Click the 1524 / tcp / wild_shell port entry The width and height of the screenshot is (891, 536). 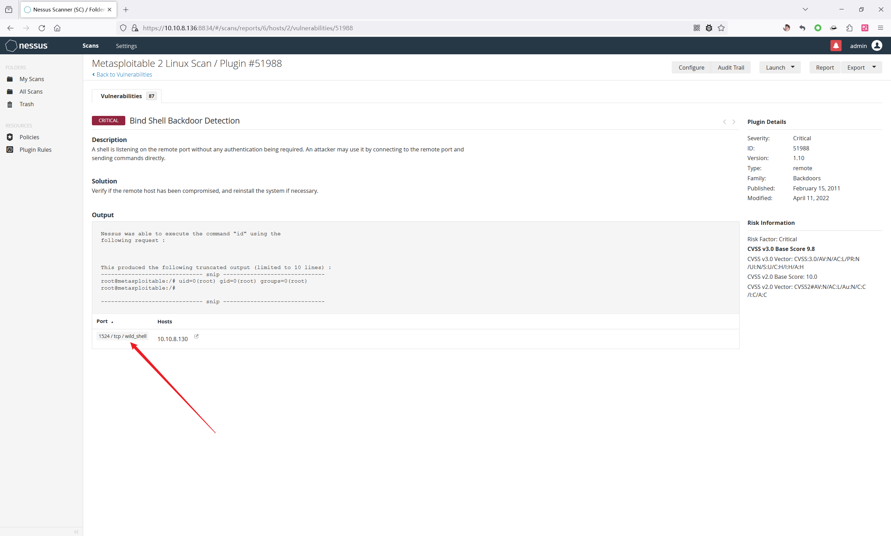click(x=123, y=336)
